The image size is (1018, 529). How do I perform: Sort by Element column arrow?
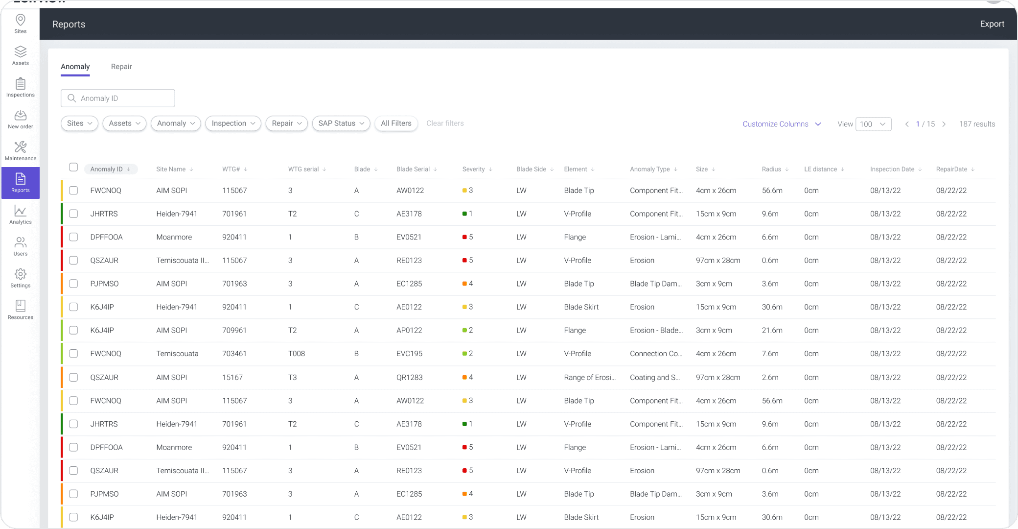click(x=593, y=169)
